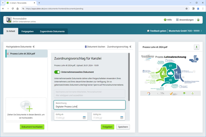Click Mitarbeiter name search field
The height and width of the screenshot is (137, 206).
click(x=90, y=94)
